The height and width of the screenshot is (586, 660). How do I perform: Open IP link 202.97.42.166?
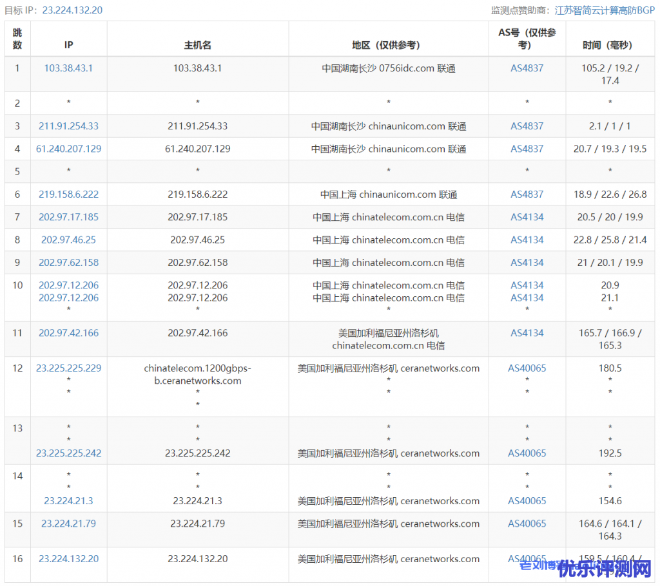pos(68,333)
